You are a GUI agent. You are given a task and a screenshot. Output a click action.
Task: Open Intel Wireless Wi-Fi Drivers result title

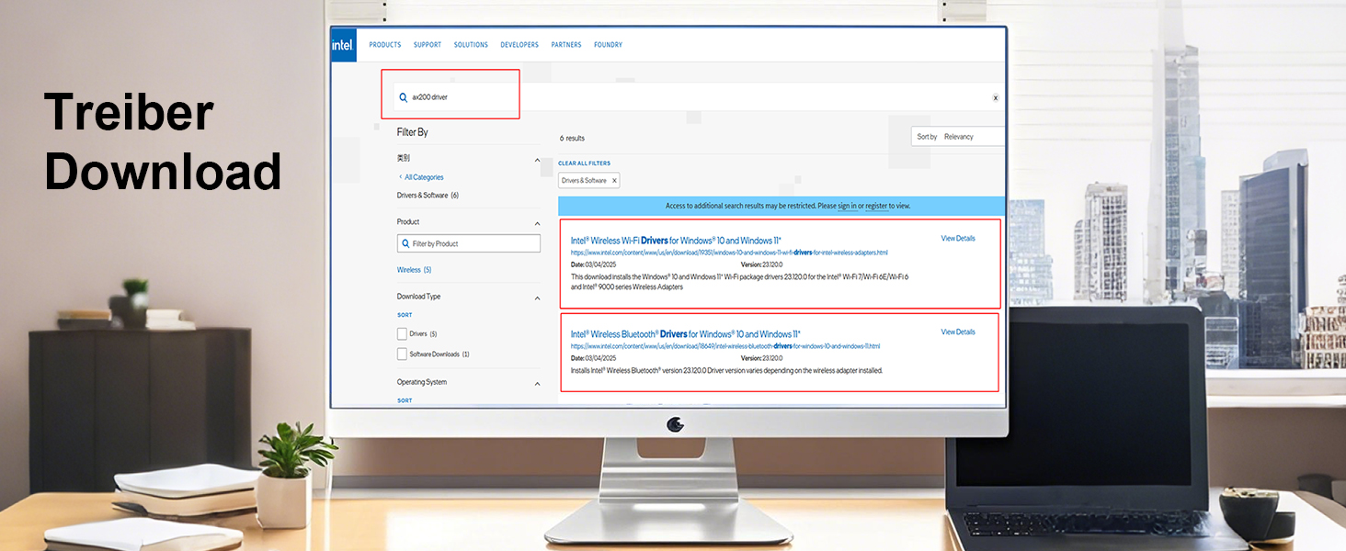coord(676,241)
